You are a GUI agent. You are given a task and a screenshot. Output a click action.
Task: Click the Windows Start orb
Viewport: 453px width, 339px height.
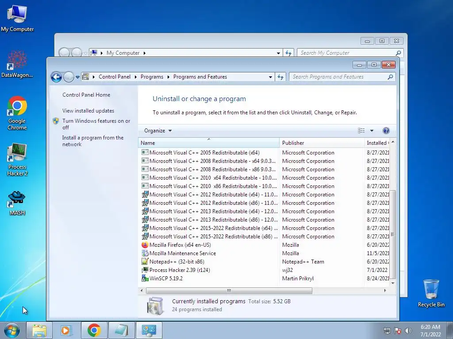(12, 330)
